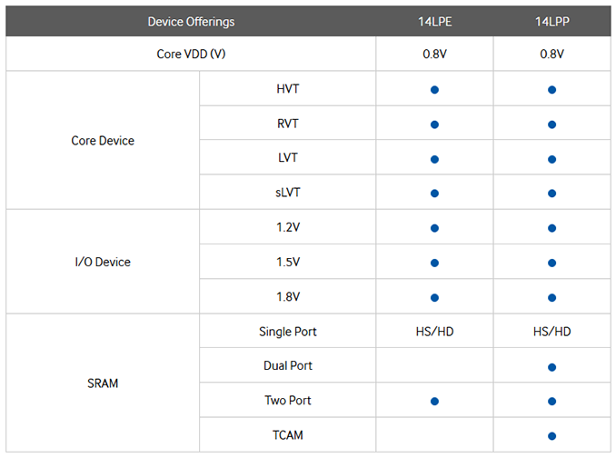
Task: Click the 14LPE HVT blue dot
Action: pos(434,89)
